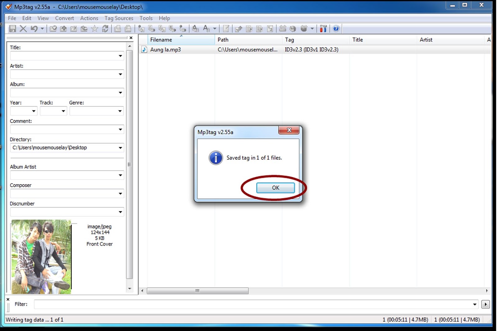The width and height of the screenshot is (497, 331).
Task: Click the disc Tag Sources icon
Action: tap(304, 29)
